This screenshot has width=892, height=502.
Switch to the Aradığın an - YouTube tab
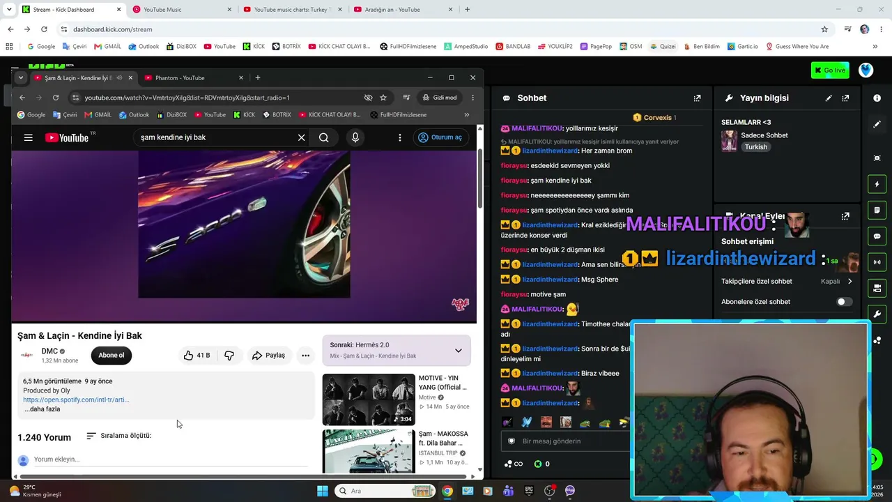(x=403, y=10)
